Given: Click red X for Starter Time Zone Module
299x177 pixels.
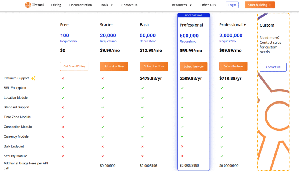Looking at the screenshot, I should (x=102, y=117).
